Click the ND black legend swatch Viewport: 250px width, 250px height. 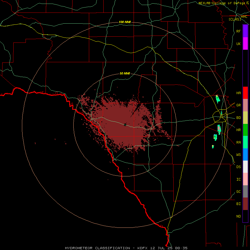coord(245,216)
